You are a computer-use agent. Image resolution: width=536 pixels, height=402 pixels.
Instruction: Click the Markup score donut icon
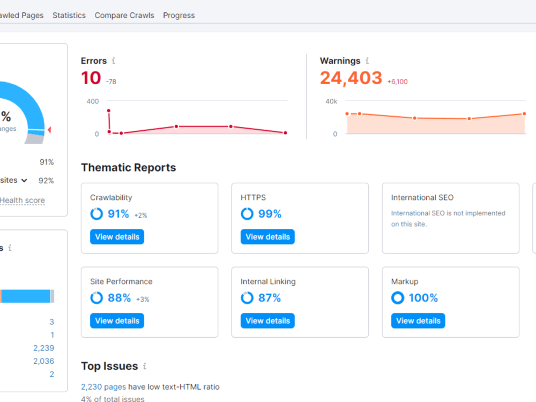pyautogui.click(x=398, y=297)
